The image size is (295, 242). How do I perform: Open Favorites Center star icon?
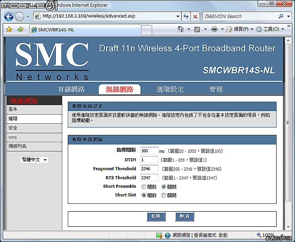tap(9, 29)
